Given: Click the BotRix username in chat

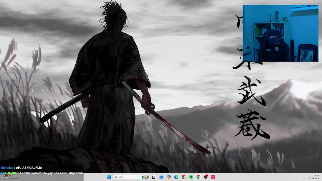Looking at the screenshot, I should point(13,173).
